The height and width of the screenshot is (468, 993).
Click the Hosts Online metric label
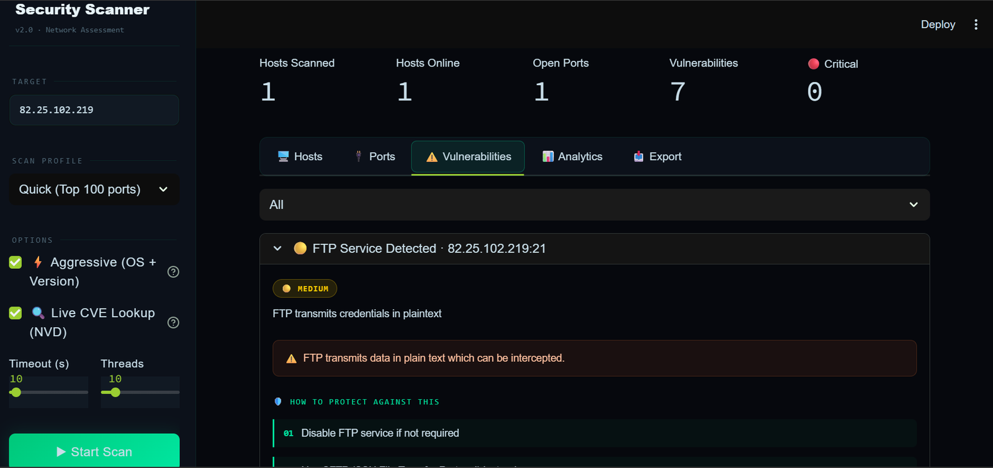click(428, 63)
